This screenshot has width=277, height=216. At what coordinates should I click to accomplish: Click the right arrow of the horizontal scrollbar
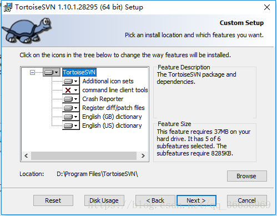point(143,155)
